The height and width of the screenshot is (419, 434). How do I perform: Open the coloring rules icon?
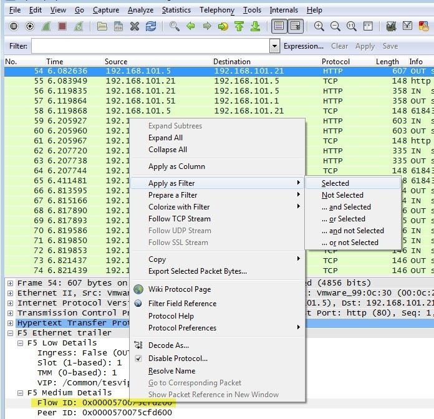click(423, 27)
